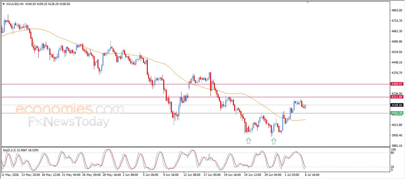
Task: Click the current price tag 4158.50
Action: tap(397, 105)
